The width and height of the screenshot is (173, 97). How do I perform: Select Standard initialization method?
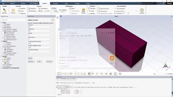coord(55,12)
